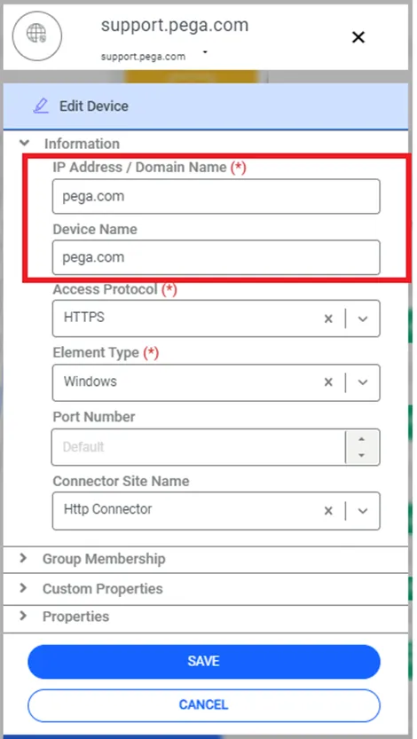
Task: Click the SAVE button
Action: 203,661
